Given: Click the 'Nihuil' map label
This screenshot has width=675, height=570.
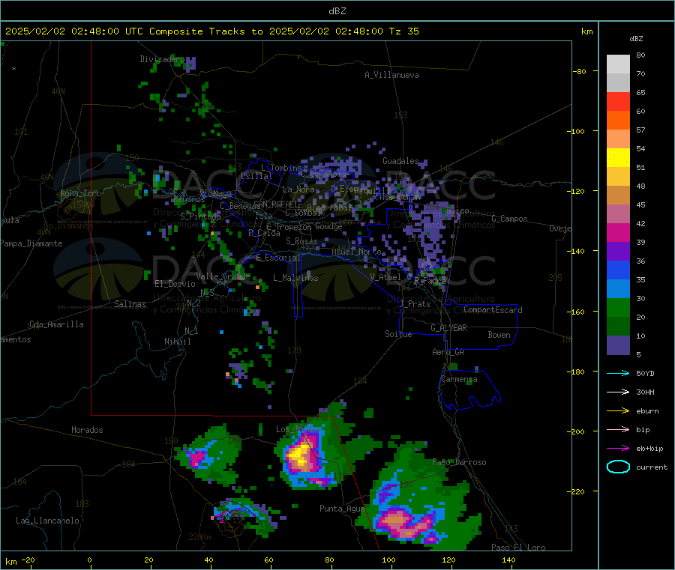Looking at the screenshot, I should pos(177,342).
